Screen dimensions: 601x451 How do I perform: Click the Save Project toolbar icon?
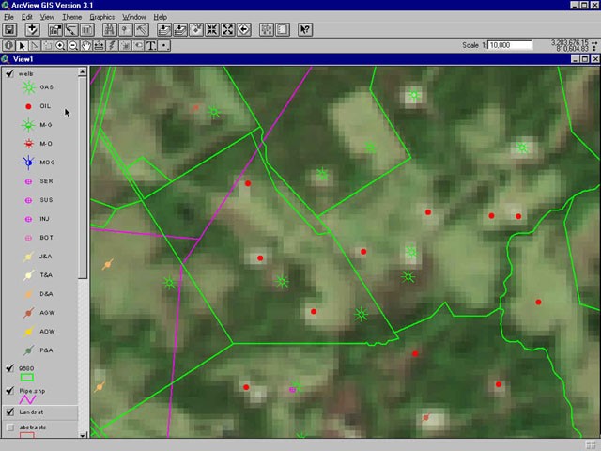pyautogui.click(x=9, y=30)
